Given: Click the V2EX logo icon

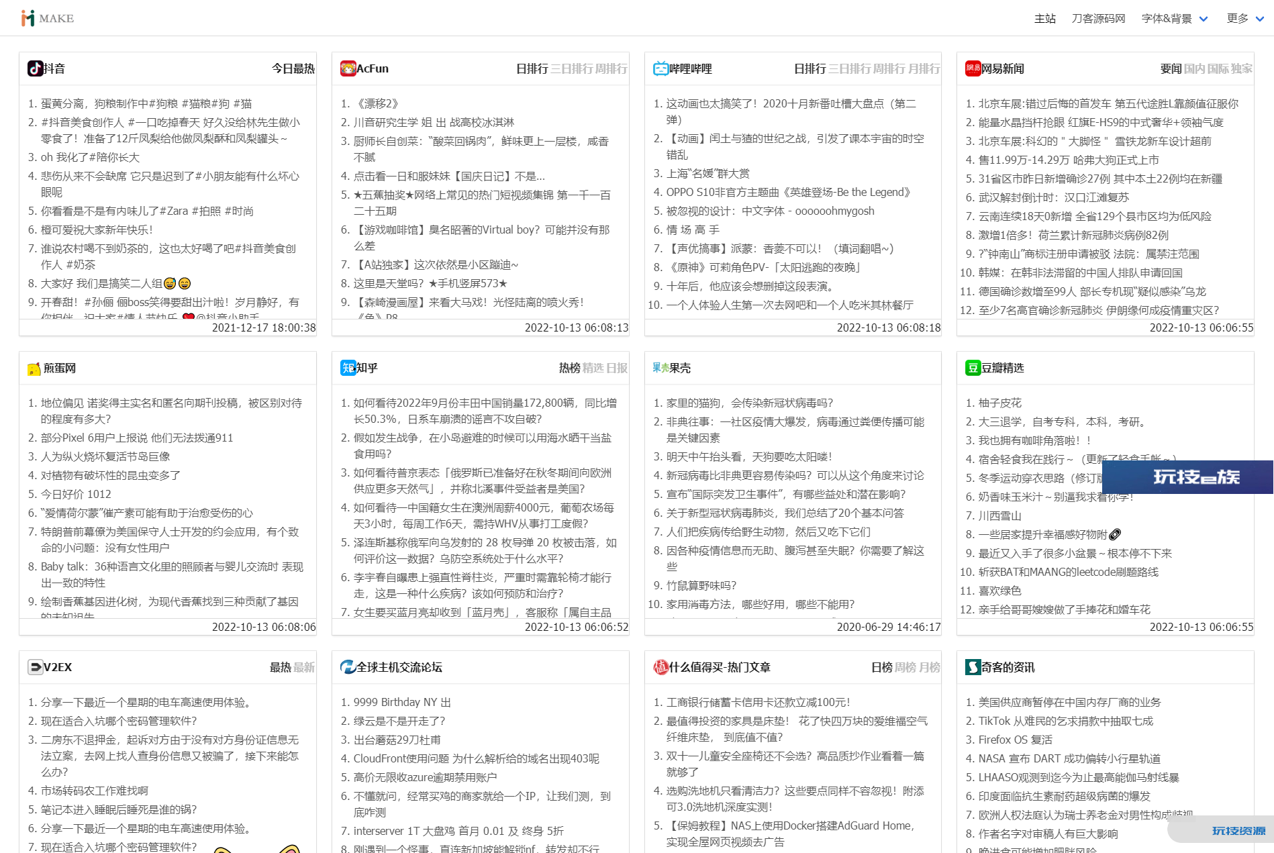Looking at the screenshot, I should (x=36, y=667).
